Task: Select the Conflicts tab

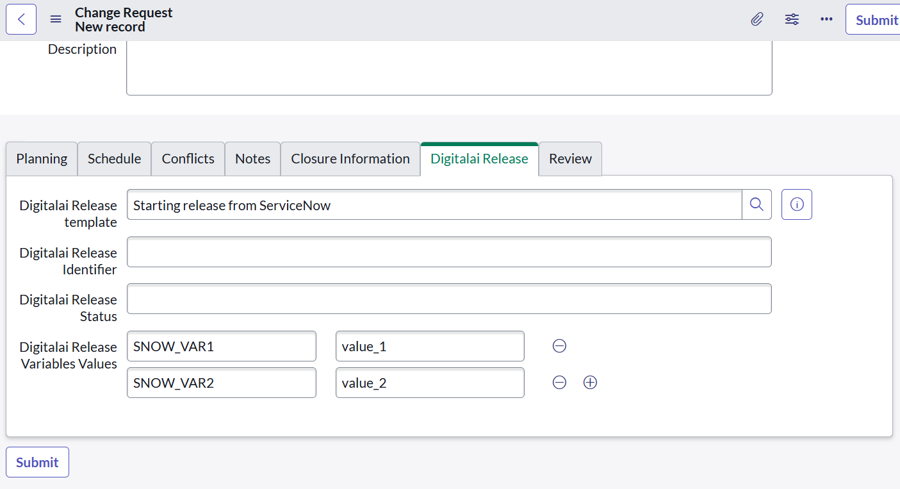Action: 188,159
